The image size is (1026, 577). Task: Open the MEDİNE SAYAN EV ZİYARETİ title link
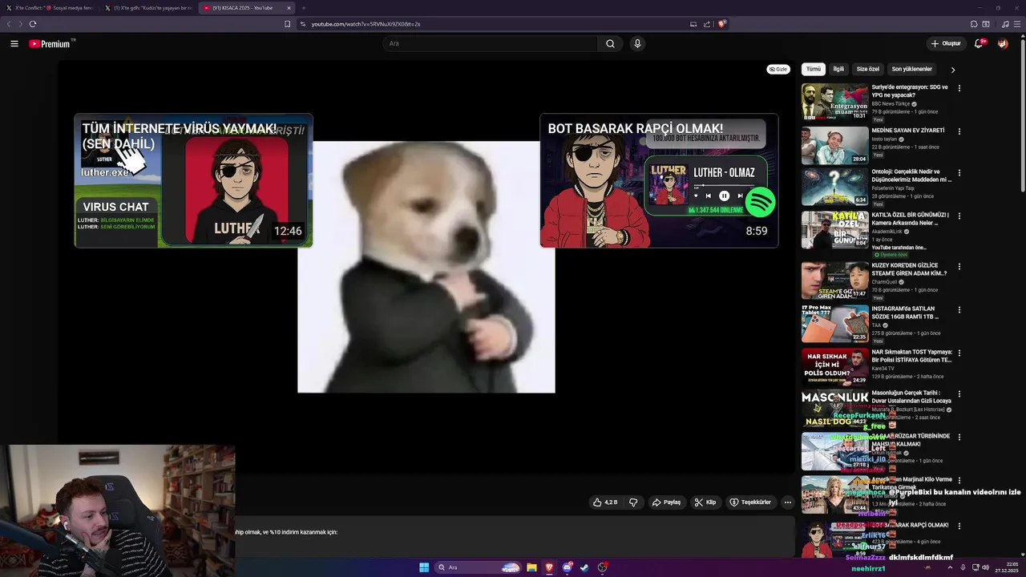pos(908,130)
